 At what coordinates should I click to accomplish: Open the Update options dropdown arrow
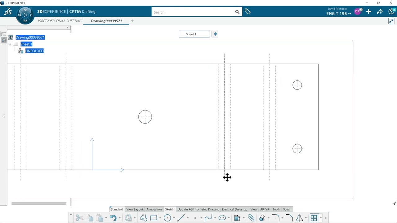(135, 218)
